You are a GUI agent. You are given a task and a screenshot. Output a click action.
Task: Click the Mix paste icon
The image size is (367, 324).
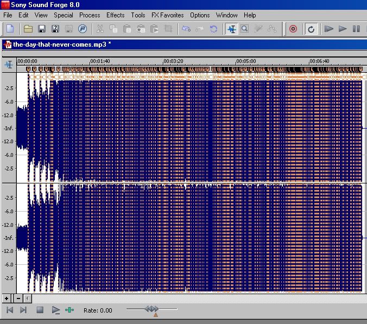(141, 29)
